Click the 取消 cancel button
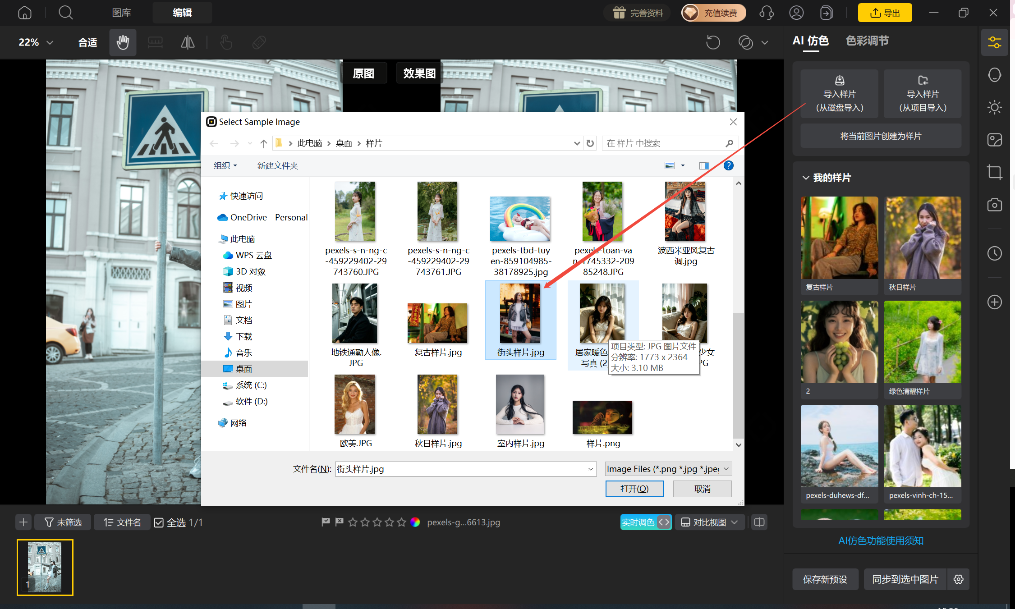 pyautogui.click(x=702, y=489)
